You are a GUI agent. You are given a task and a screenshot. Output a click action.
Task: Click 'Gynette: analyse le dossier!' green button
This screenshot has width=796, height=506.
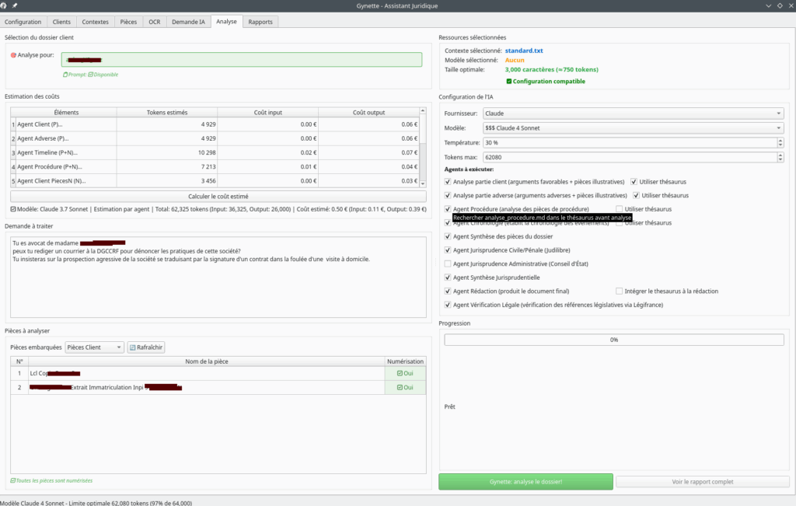click(525, 482)
